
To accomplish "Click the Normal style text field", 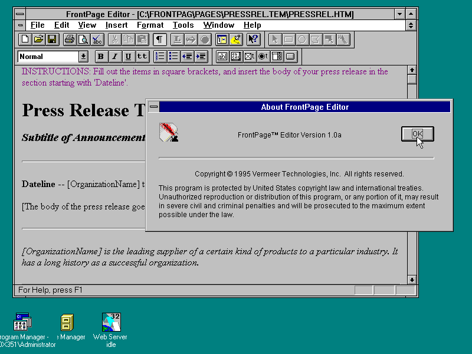I will tap(48, 57).
